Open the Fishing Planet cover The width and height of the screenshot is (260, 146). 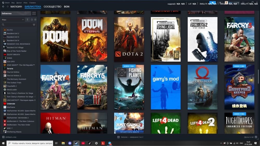129,87
